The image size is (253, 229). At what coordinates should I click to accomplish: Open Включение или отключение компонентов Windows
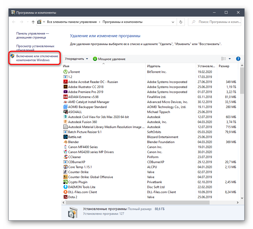click(37, 58)
